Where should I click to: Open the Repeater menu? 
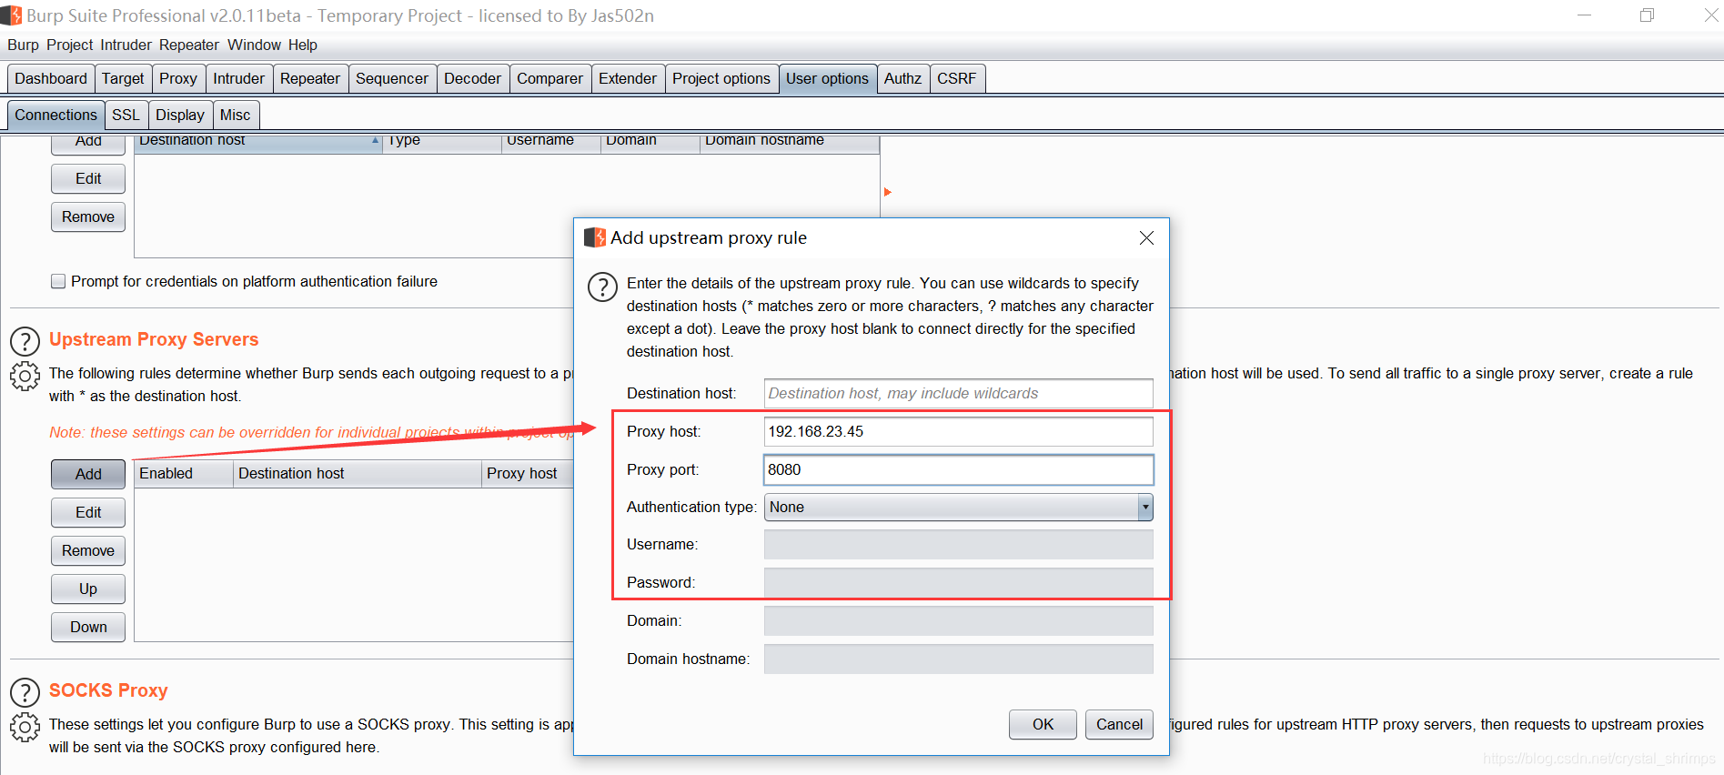[189, 45]
